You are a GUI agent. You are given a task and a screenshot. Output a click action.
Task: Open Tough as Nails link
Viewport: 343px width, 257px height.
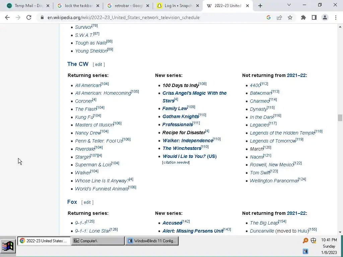[90, 43]
